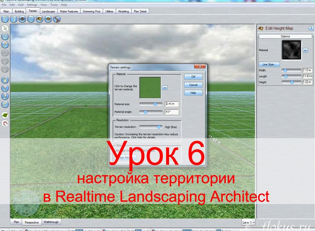Click the zoom extents icon

point(5,96)
